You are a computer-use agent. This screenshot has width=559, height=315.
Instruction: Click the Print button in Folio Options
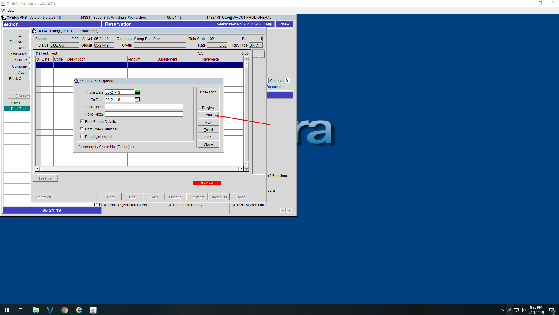tap(208, 115)
